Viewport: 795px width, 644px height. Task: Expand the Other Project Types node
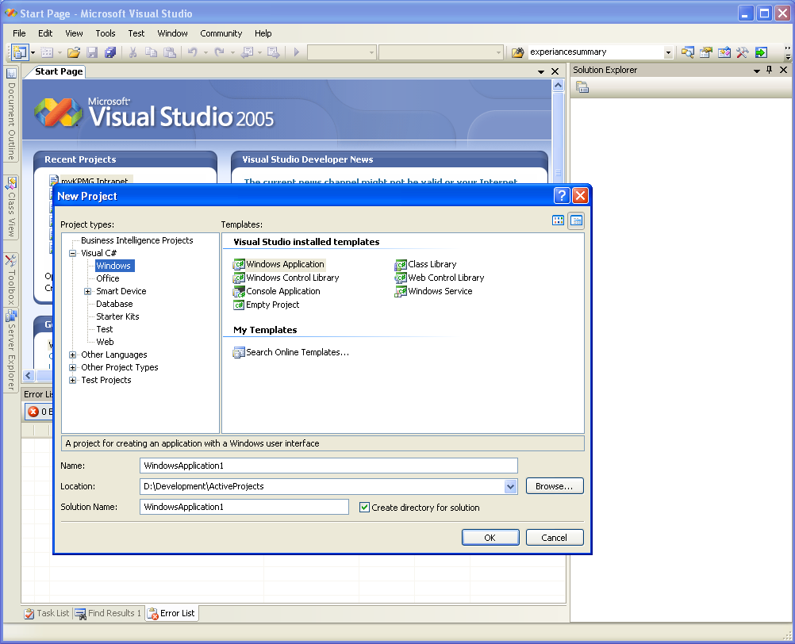(x=72, y=367)
